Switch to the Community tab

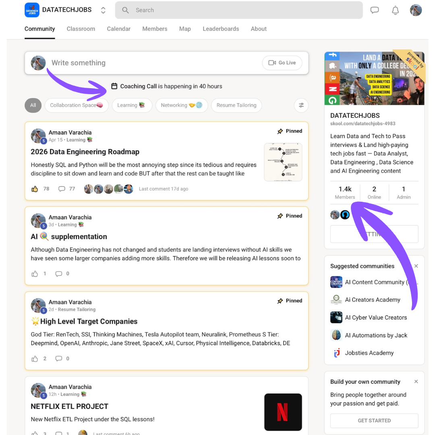pyautogui.click(x=39, y=29)
